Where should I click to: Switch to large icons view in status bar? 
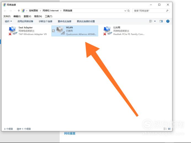169,129
